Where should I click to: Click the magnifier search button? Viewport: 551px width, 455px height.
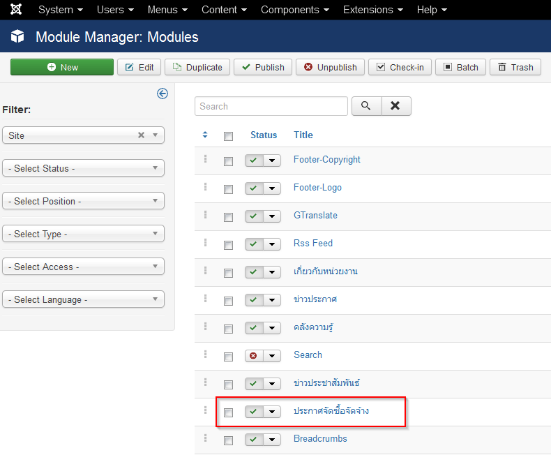click(x=366, y=106)
